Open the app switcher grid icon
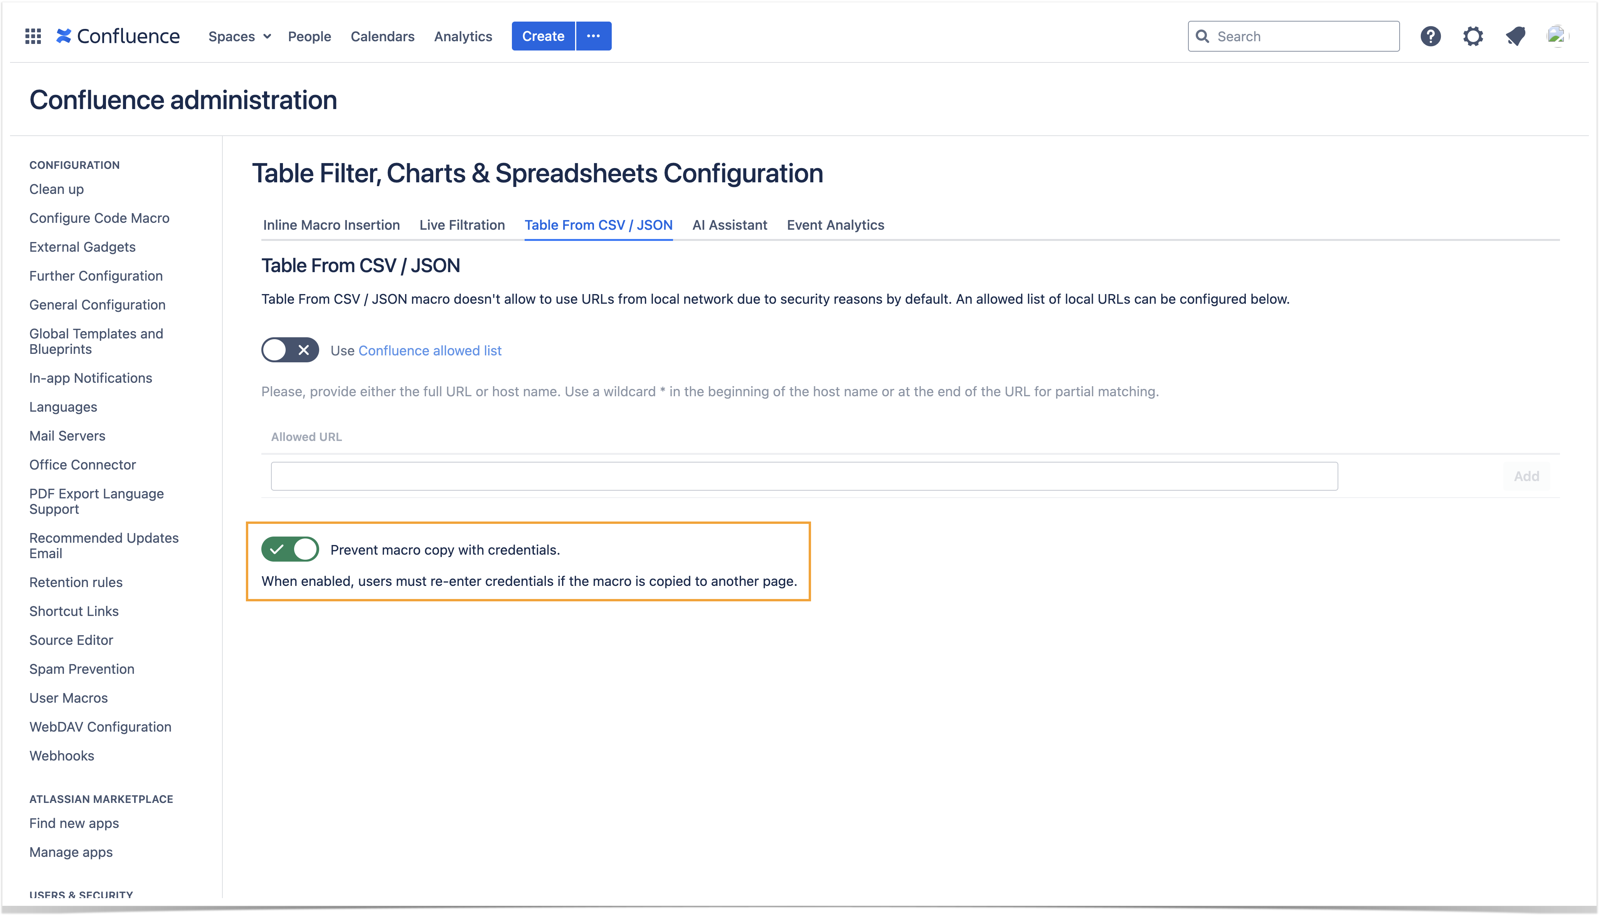Image resolution: width=1602 pixels, height=917 pixels. (33, 37)
